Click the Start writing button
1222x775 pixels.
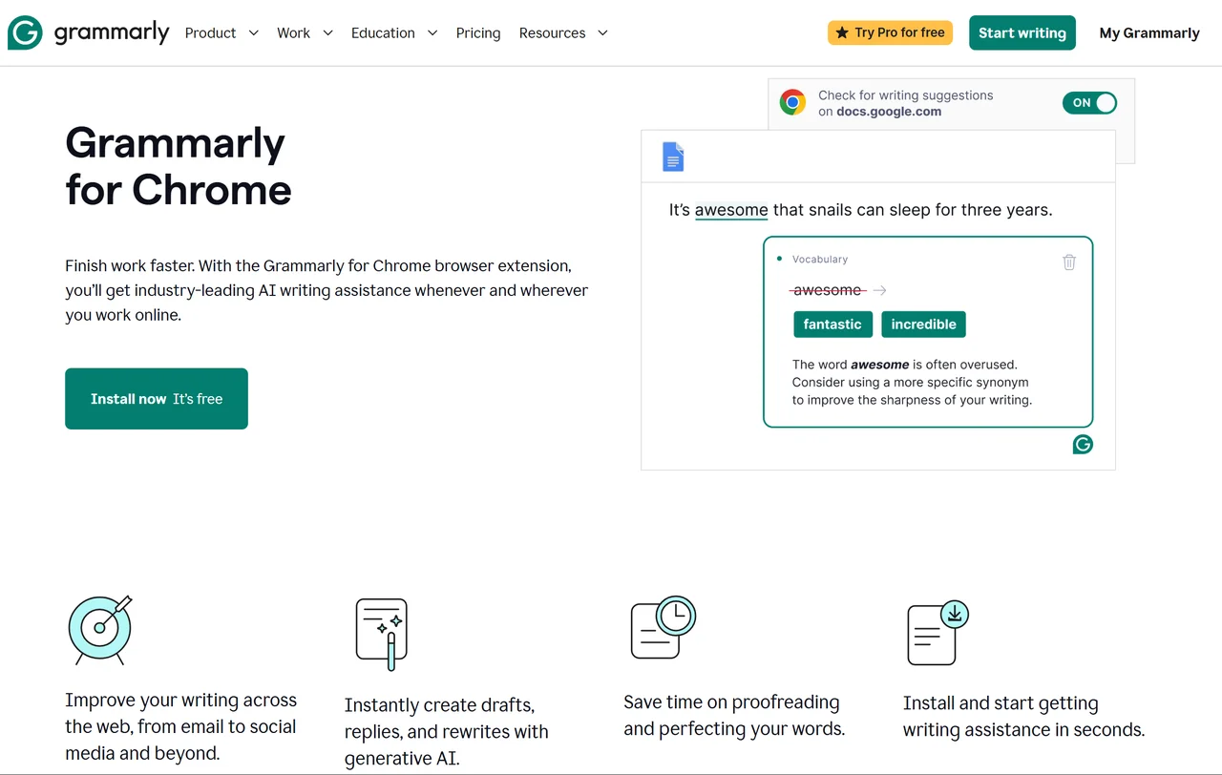point(1022,31)
